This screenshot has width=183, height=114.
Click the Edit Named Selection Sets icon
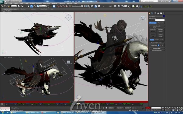tap(70, 6)
